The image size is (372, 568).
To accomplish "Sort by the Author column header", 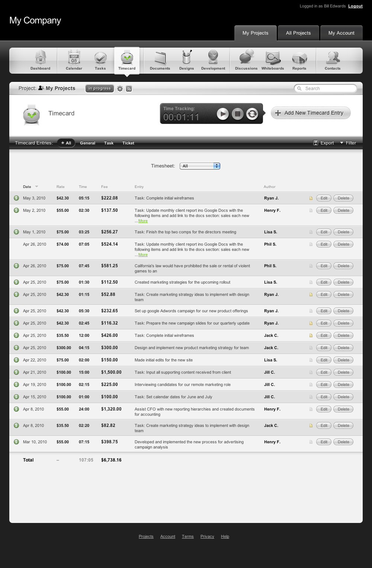I will (x=269, y=187).
